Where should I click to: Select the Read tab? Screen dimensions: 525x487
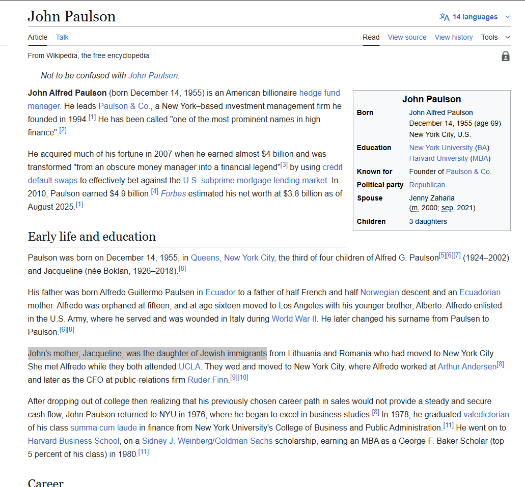[x=371, y=37]
